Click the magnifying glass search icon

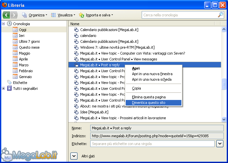(x=221, y=15)
